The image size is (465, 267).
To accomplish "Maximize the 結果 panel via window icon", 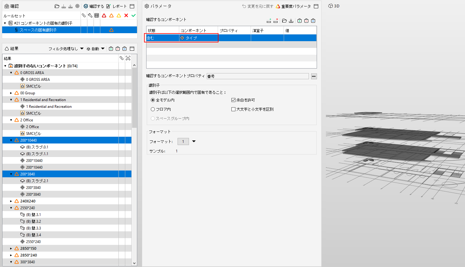I will [x=132, y=49].
